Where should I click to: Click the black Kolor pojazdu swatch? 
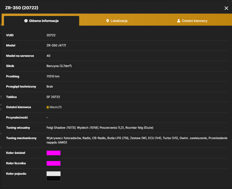[x=53, y=178]
